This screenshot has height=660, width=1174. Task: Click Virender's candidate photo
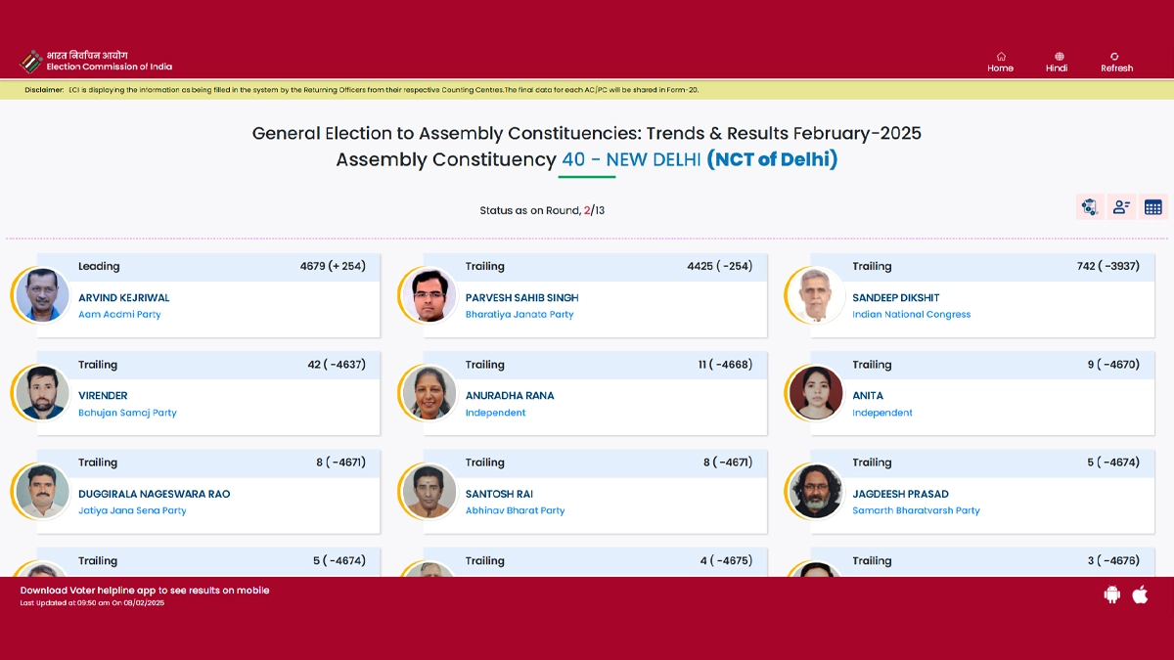(43, 393)
